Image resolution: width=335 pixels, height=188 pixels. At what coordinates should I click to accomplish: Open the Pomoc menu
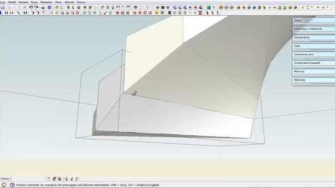pyautogui.click(x=81, y=2)
